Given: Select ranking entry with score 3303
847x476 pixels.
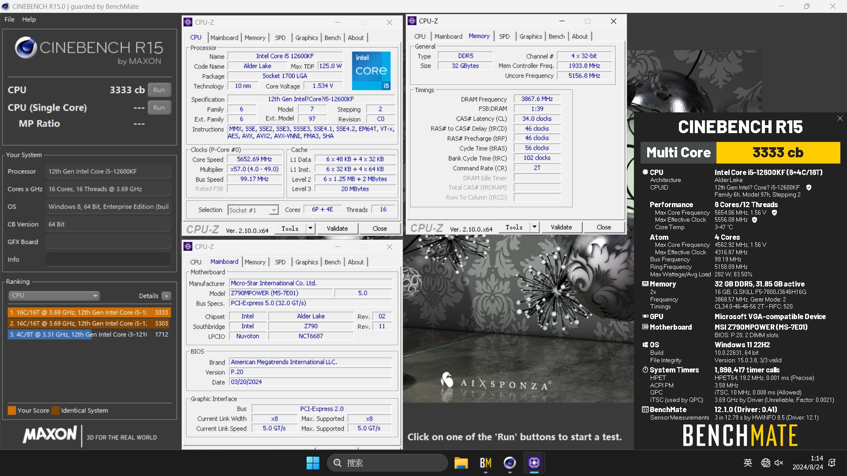Looking at the screenshot, I should 89,324.
